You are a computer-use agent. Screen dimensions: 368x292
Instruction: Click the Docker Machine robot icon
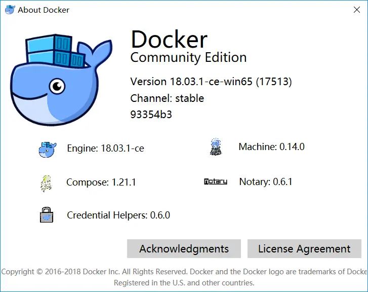click(x=216, y=147)
